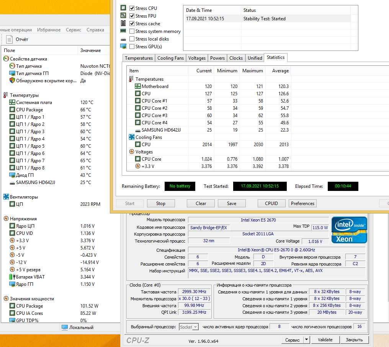
Task: Select the Statistics tab
Action: point(276,57)
